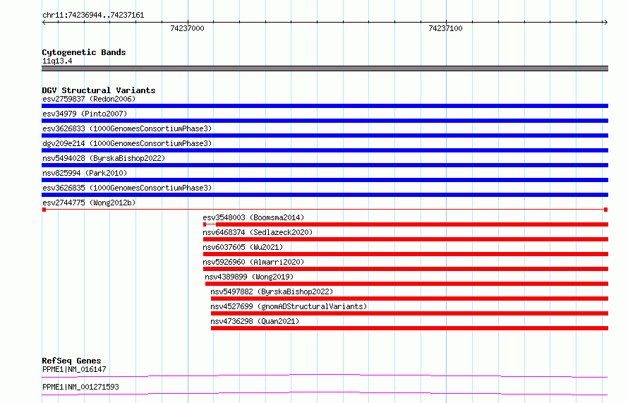The width and height of the screenshot is (628, 403).
Task: Open nsv5494028 (ByrskaBishop2022) label
Action: [104, 158]
